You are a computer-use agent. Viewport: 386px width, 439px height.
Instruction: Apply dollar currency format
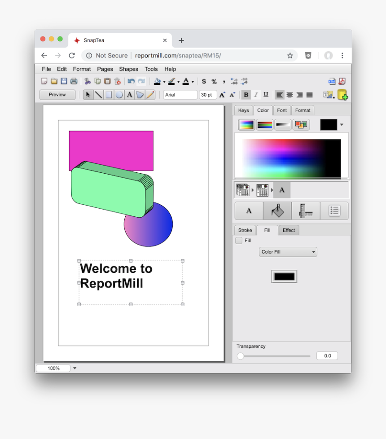pyautogui.click(x=204, y=82)
